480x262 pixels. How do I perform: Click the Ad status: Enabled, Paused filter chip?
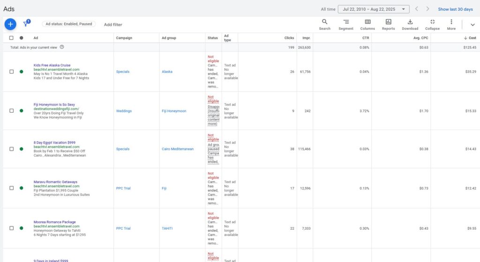[68, 24]
